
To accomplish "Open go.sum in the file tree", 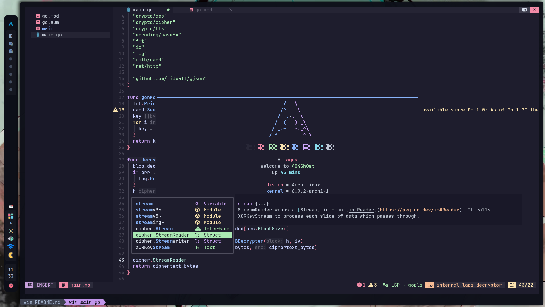I will pyautogui.click(x=51, y=22).
